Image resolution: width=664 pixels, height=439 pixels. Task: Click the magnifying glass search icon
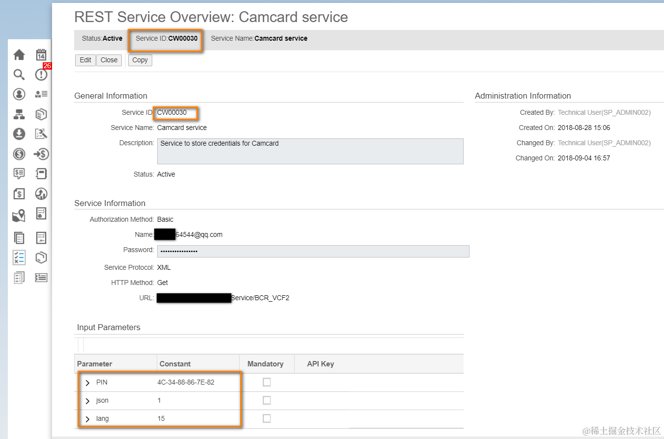click(x=19, y=75)
